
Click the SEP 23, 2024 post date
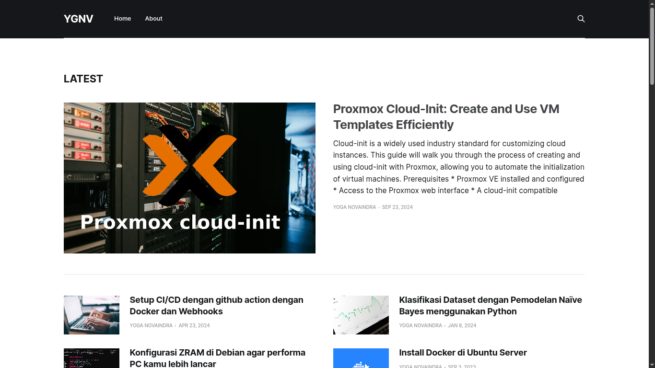tap(397, 207)
